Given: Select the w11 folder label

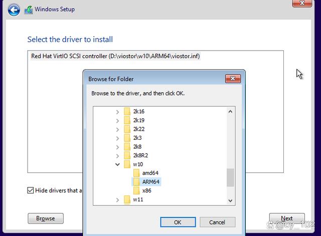Looking at the screenshot, I should [138, 199].
